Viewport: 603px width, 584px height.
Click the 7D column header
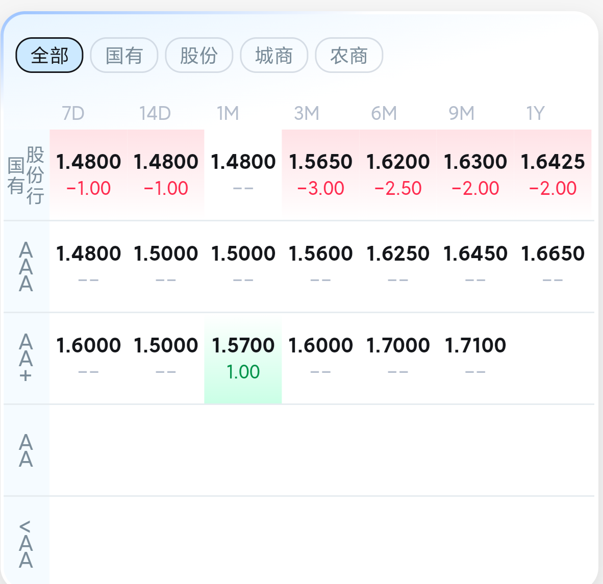[73, 113]
